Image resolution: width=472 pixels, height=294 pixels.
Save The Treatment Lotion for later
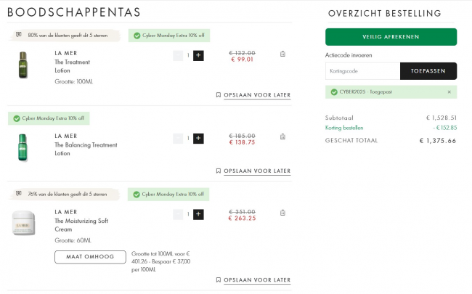(253, 95)
